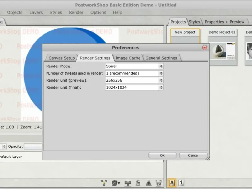Click the plus add-layer icon
Image resolution: width=252 pixels, height=189 pixels.
[x=128, y=183]
